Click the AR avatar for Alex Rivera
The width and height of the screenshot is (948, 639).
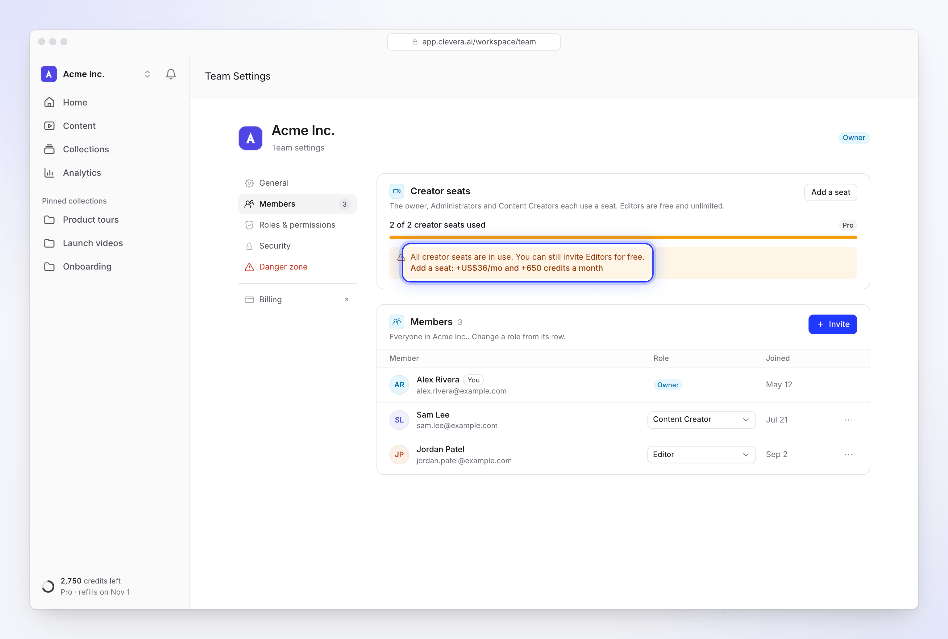399,385
